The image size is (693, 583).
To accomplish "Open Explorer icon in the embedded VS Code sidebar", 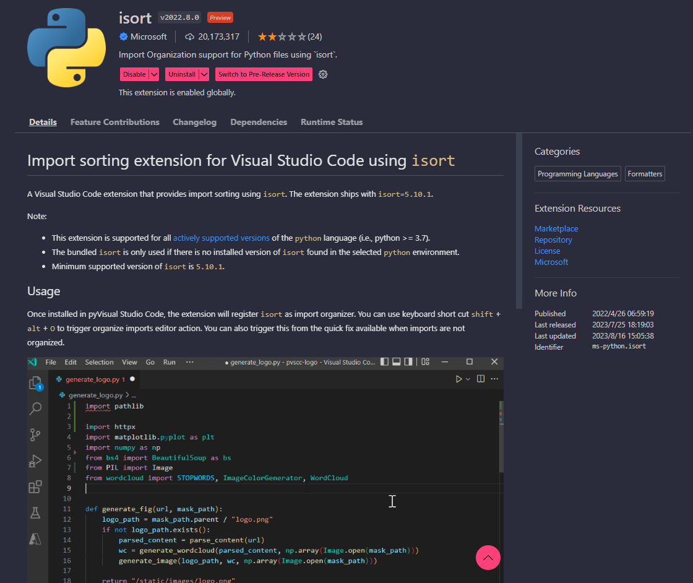I will pos(35,383).
